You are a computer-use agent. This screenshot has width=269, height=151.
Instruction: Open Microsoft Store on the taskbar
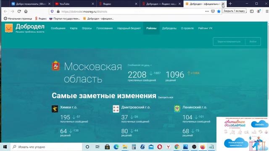pyautogui.click(x=107, y=147)
